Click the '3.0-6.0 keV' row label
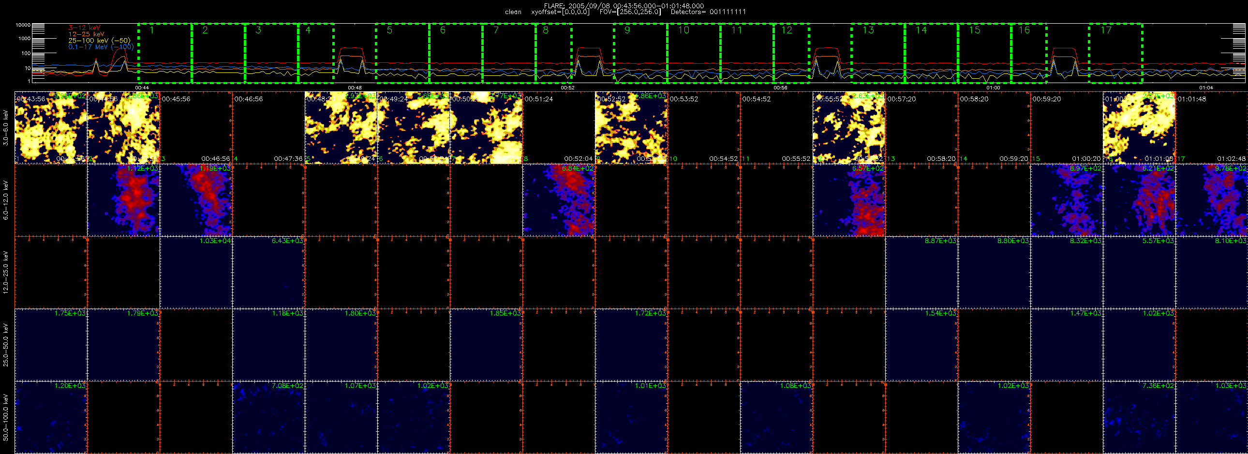This screenshot has height=454, width=1248. pyautogui.click(x=6, y=128)
